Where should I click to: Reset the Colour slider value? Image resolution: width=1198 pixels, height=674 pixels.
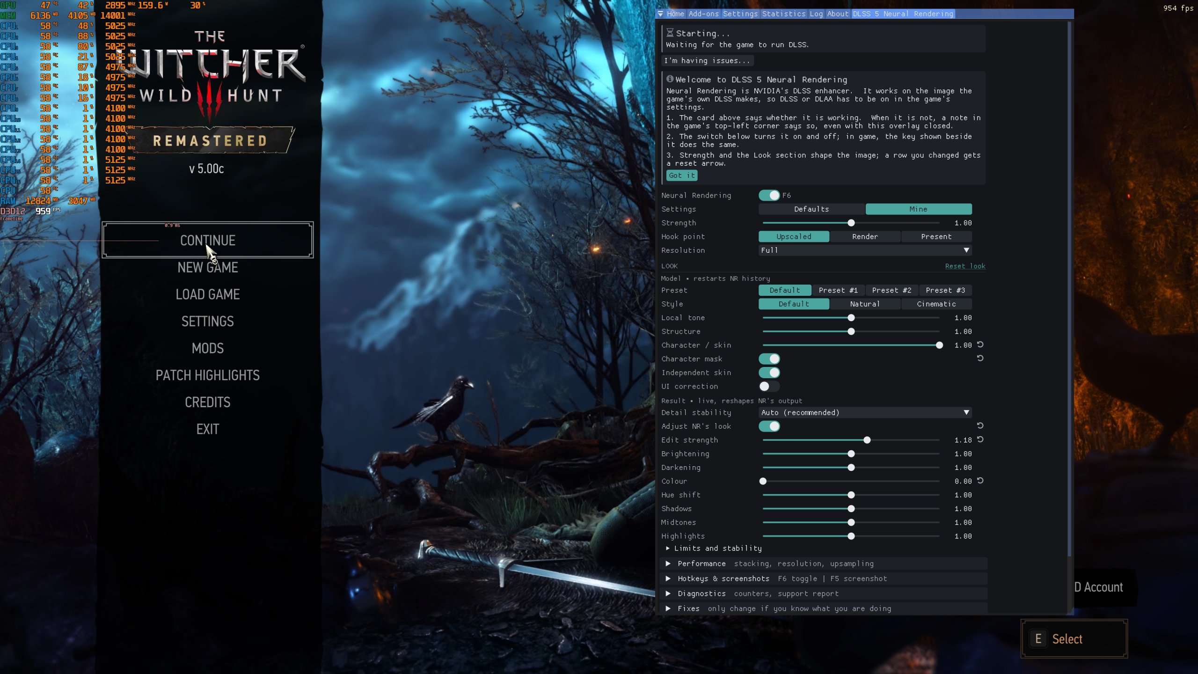[980, 481]
